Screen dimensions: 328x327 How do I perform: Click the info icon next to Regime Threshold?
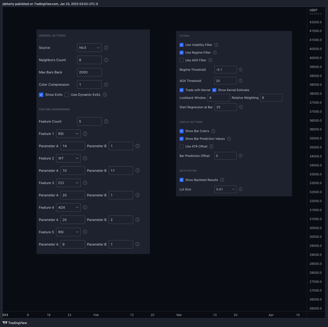click(x=241, y=70)
